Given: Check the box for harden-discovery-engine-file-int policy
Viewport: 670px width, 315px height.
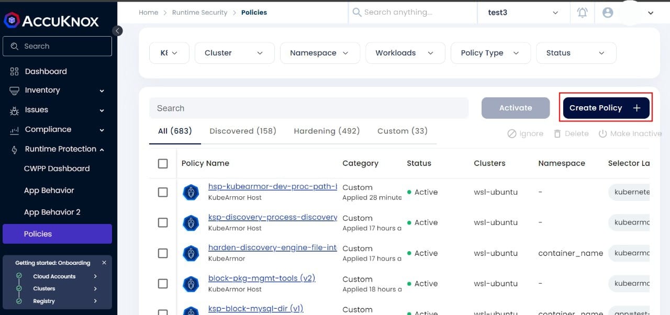Looking at the screenshot, I should (163, 253).
